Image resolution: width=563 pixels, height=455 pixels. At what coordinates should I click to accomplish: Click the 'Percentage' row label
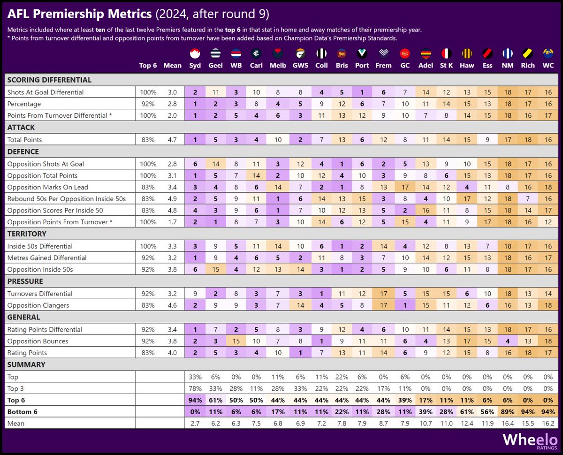point(24,104)
